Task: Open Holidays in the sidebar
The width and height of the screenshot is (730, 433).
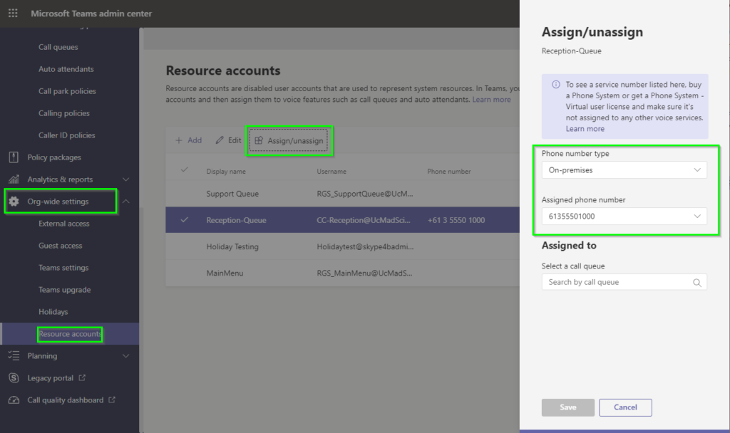Action: coord(53,312)
